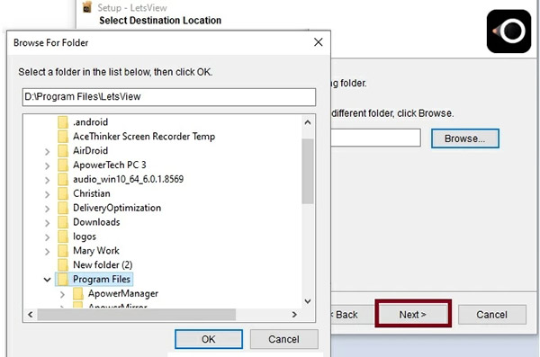Select the ApowerManager folder icon
The height and width of the screenshot is (357, 540).
[x=78, y=293]
